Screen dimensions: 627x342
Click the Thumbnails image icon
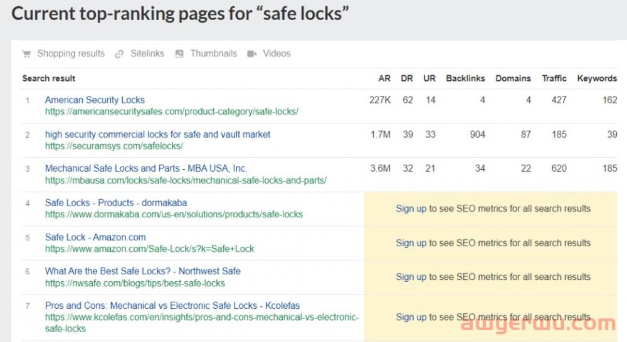(x=179, y=54)
